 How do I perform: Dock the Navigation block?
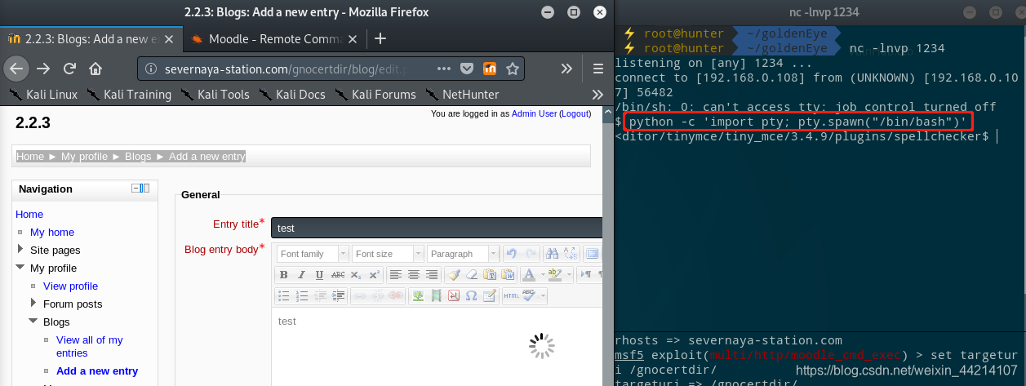[x=145, y=189]
